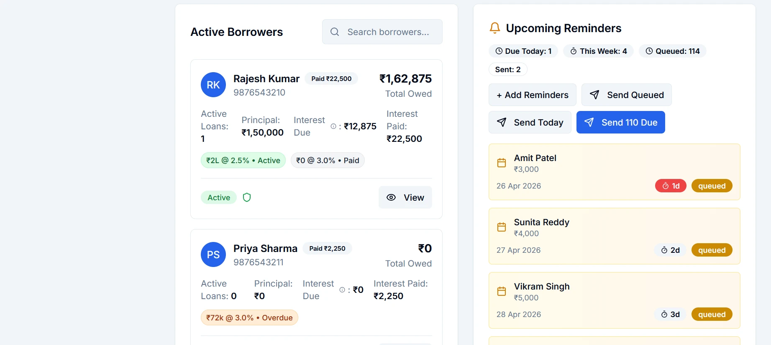
Task: Click the bell icon beside Upcoming Reminders
Action: pos(495,28)
